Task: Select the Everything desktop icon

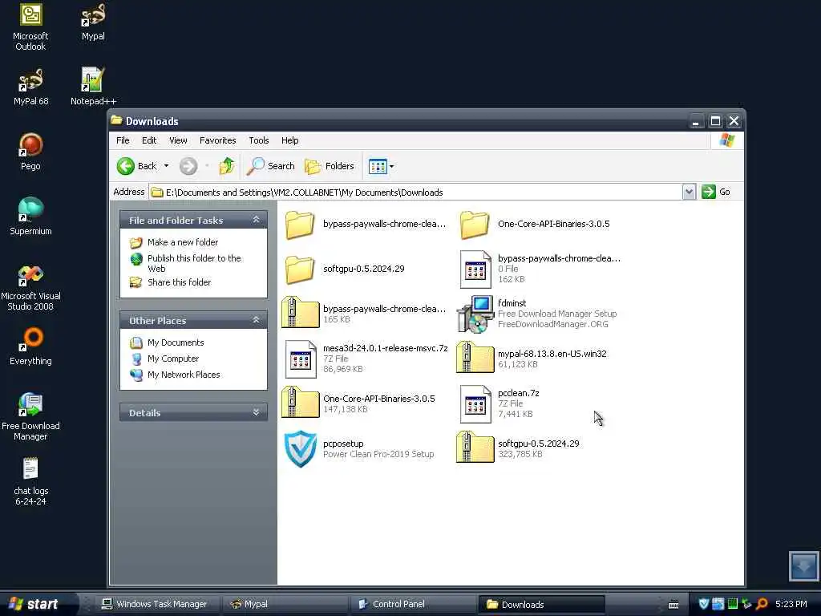Action: pyautogui.click(x=30, y=346)
